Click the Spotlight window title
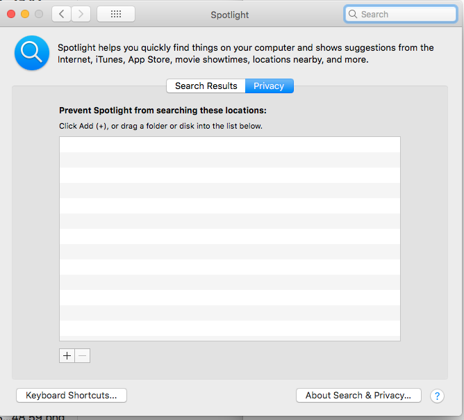This screenshot has width=464, height=420. [230, 15]
